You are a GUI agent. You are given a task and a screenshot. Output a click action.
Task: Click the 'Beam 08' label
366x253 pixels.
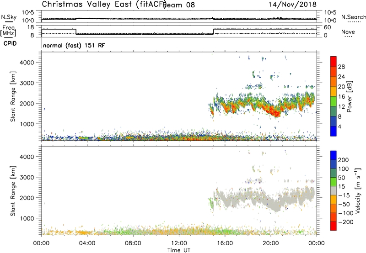(179, 5)
